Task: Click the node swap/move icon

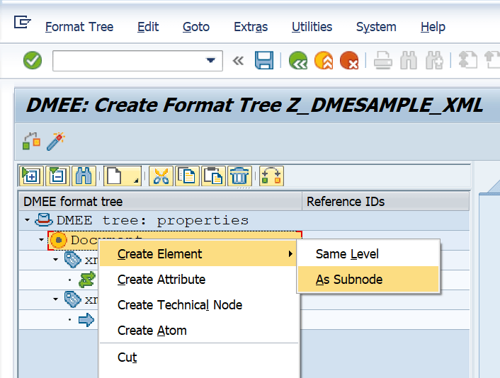Action: [x=271, y=176]
